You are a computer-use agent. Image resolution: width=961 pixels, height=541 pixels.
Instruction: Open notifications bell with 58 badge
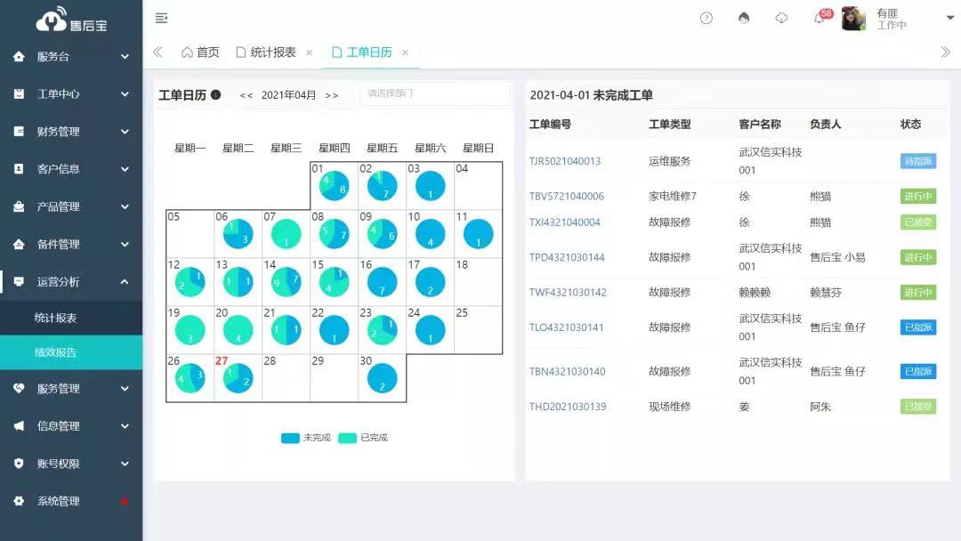tap(820, 18)
